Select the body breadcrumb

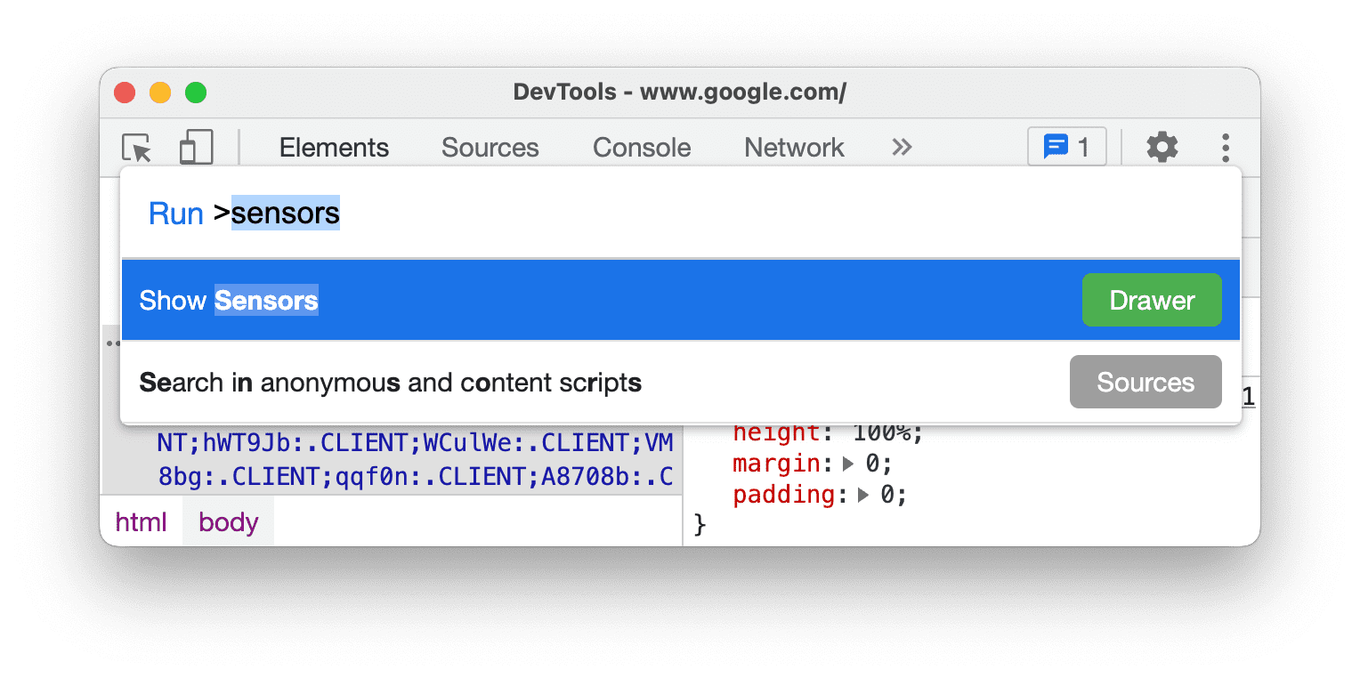(x=228, y=522)
